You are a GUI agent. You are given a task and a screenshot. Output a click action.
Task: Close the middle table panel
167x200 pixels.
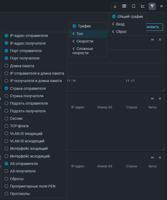pos(160,99)
